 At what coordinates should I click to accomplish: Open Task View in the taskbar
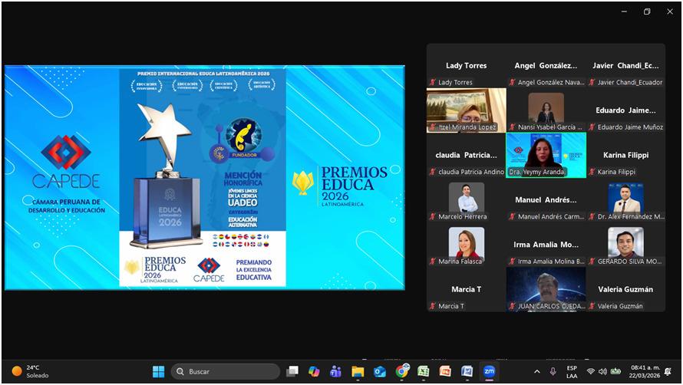292,371
